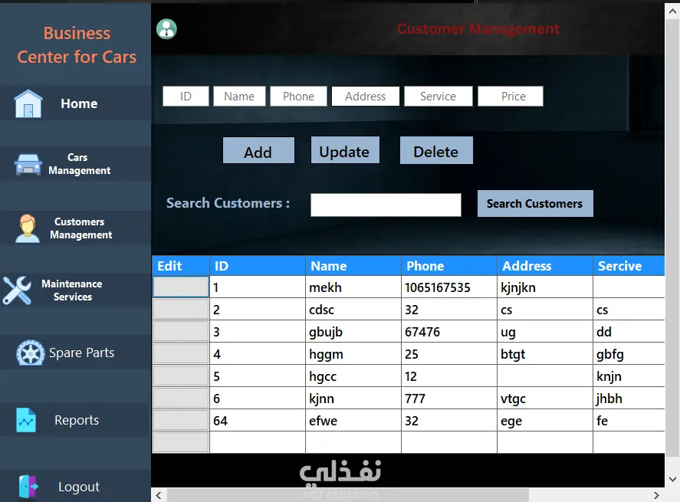Click the Edit cell for row kjnn
The width and height of the screenshot is (680, 502).
pyautogui.click(x=181, y=398)
